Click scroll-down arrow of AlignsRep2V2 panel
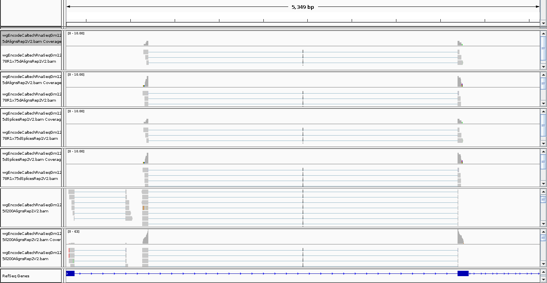The height and width of the screenshot is (283, 547). (543, 103)
